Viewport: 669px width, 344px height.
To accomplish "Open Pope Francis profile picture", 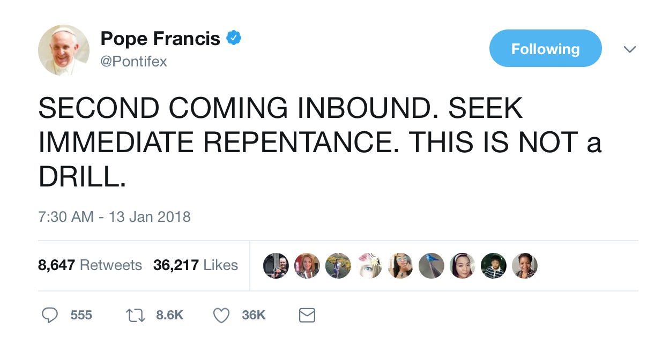I will point(63,50).
